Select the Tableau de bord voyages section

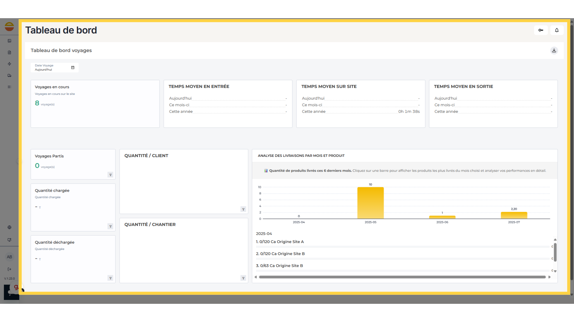click(61, 50)
